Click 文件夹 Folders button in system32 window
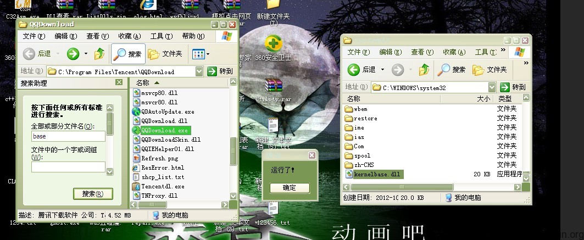The height and width of the screenshot is (240, 584). coord(490,70)
